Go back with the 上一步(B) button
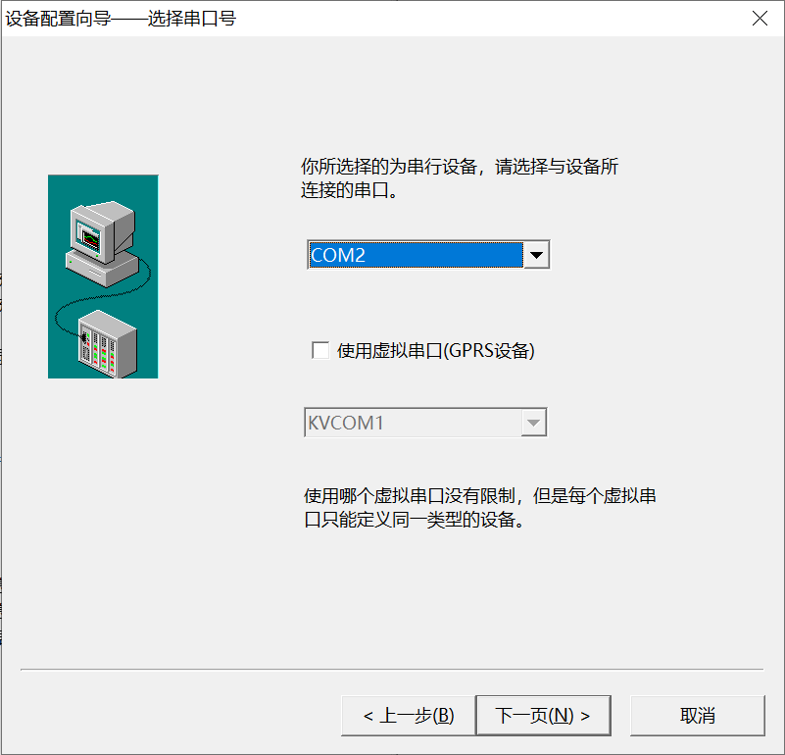785x755 pixels. tap(408, 716)
